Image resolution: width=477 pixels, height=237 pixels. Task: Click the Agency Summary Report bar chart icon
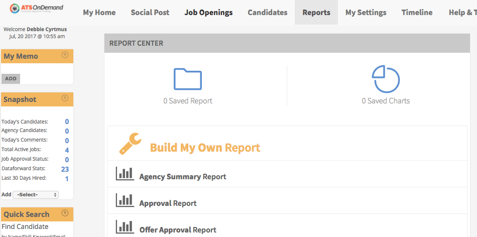pos(125,174)
